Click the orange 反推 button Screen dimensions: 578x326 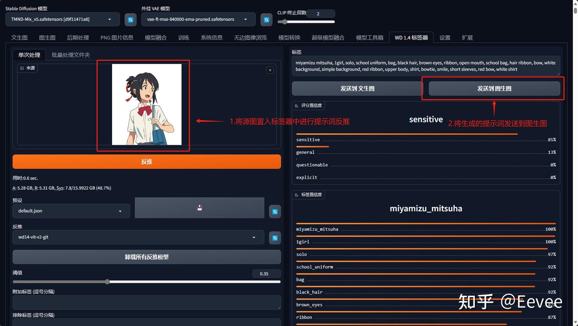(x=147, y=162)
